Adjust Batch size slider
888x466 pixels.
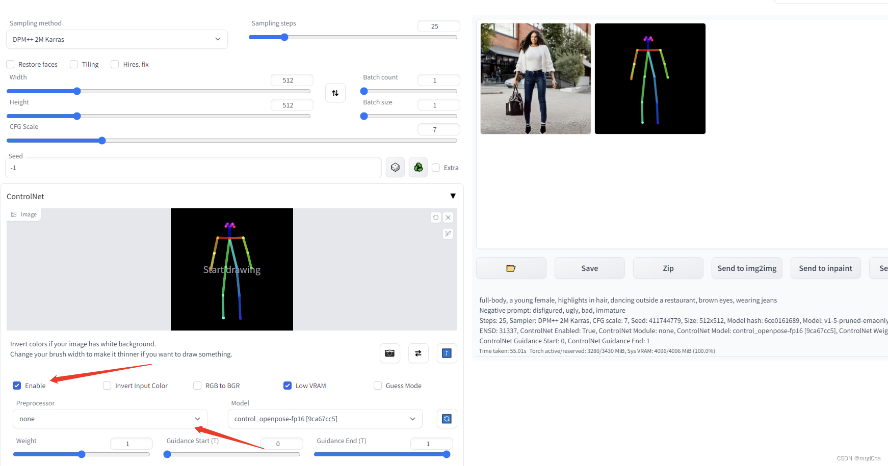(409, 116)
